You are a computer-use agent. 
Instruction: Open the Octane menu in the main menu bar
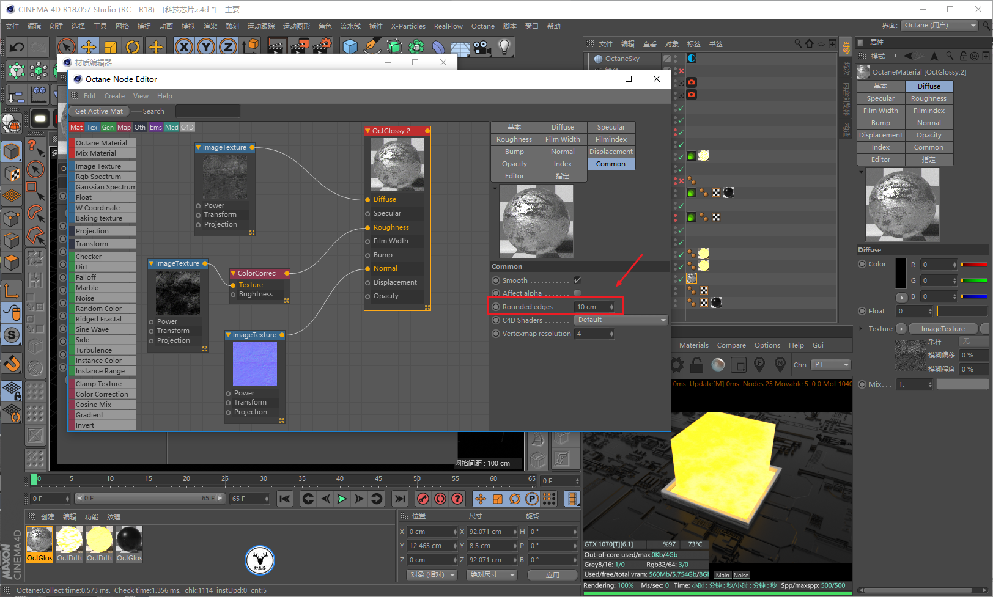[482, 26]
